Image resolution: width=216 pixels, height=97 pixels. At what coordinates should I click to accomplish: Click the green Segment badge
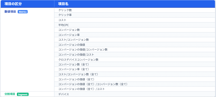click(x=23, y=94)
